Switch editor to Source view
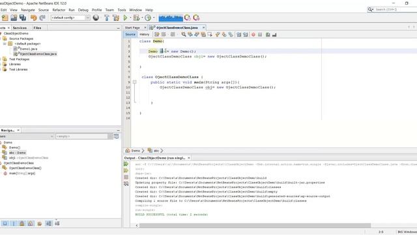 130,35
